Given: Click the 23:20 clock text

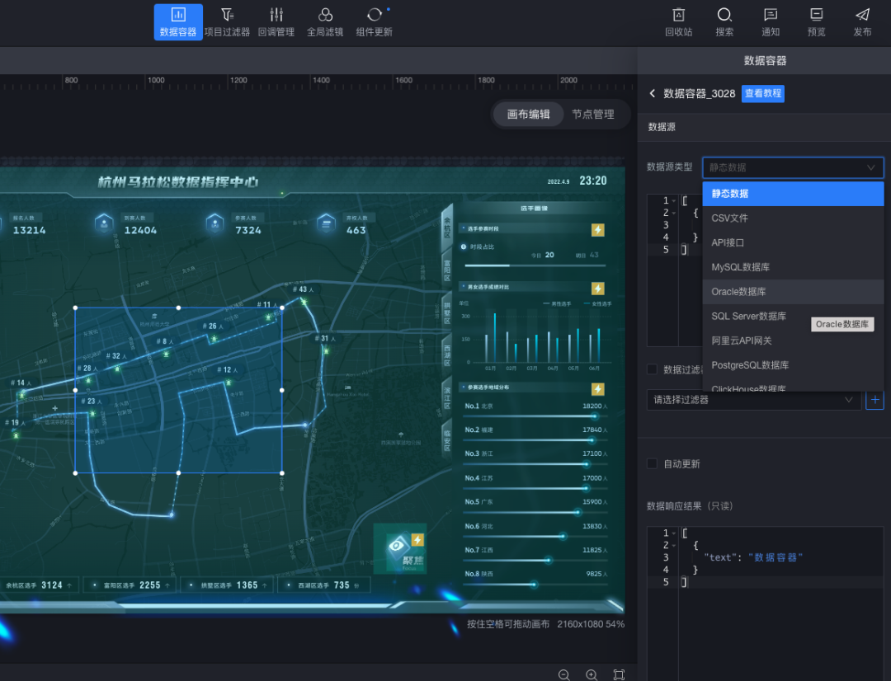Looking at the screenshot, I should [592, 181].
